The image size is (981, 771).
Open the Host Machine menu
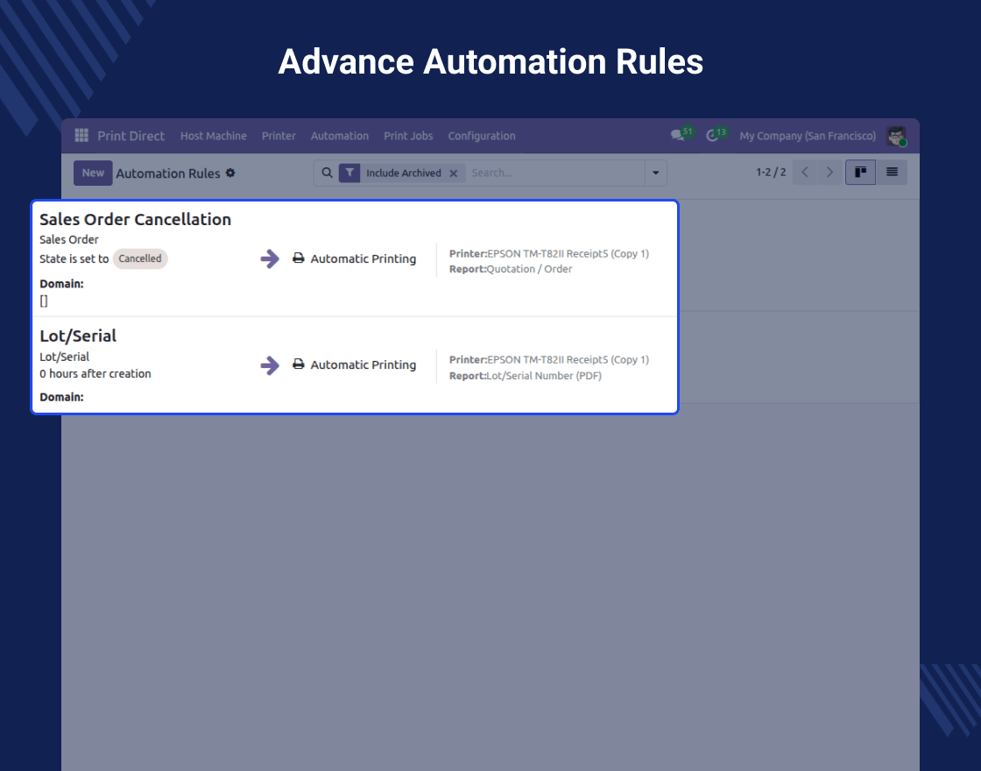click(x=214, y=136)
